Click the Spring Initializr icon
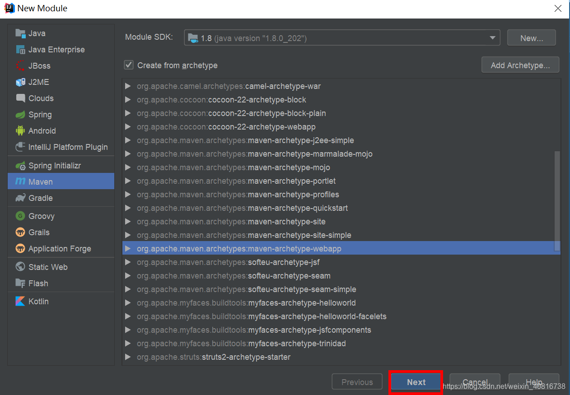570x395 pixels. coord(20,166)
